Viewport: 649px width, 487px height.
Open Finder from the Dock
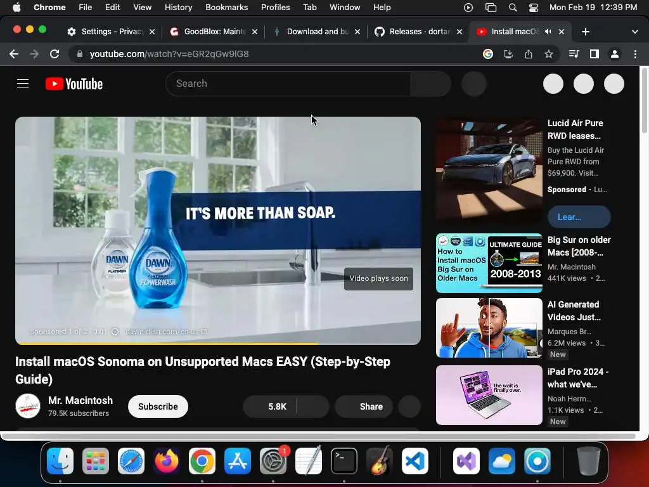click(x=60, y=460)
